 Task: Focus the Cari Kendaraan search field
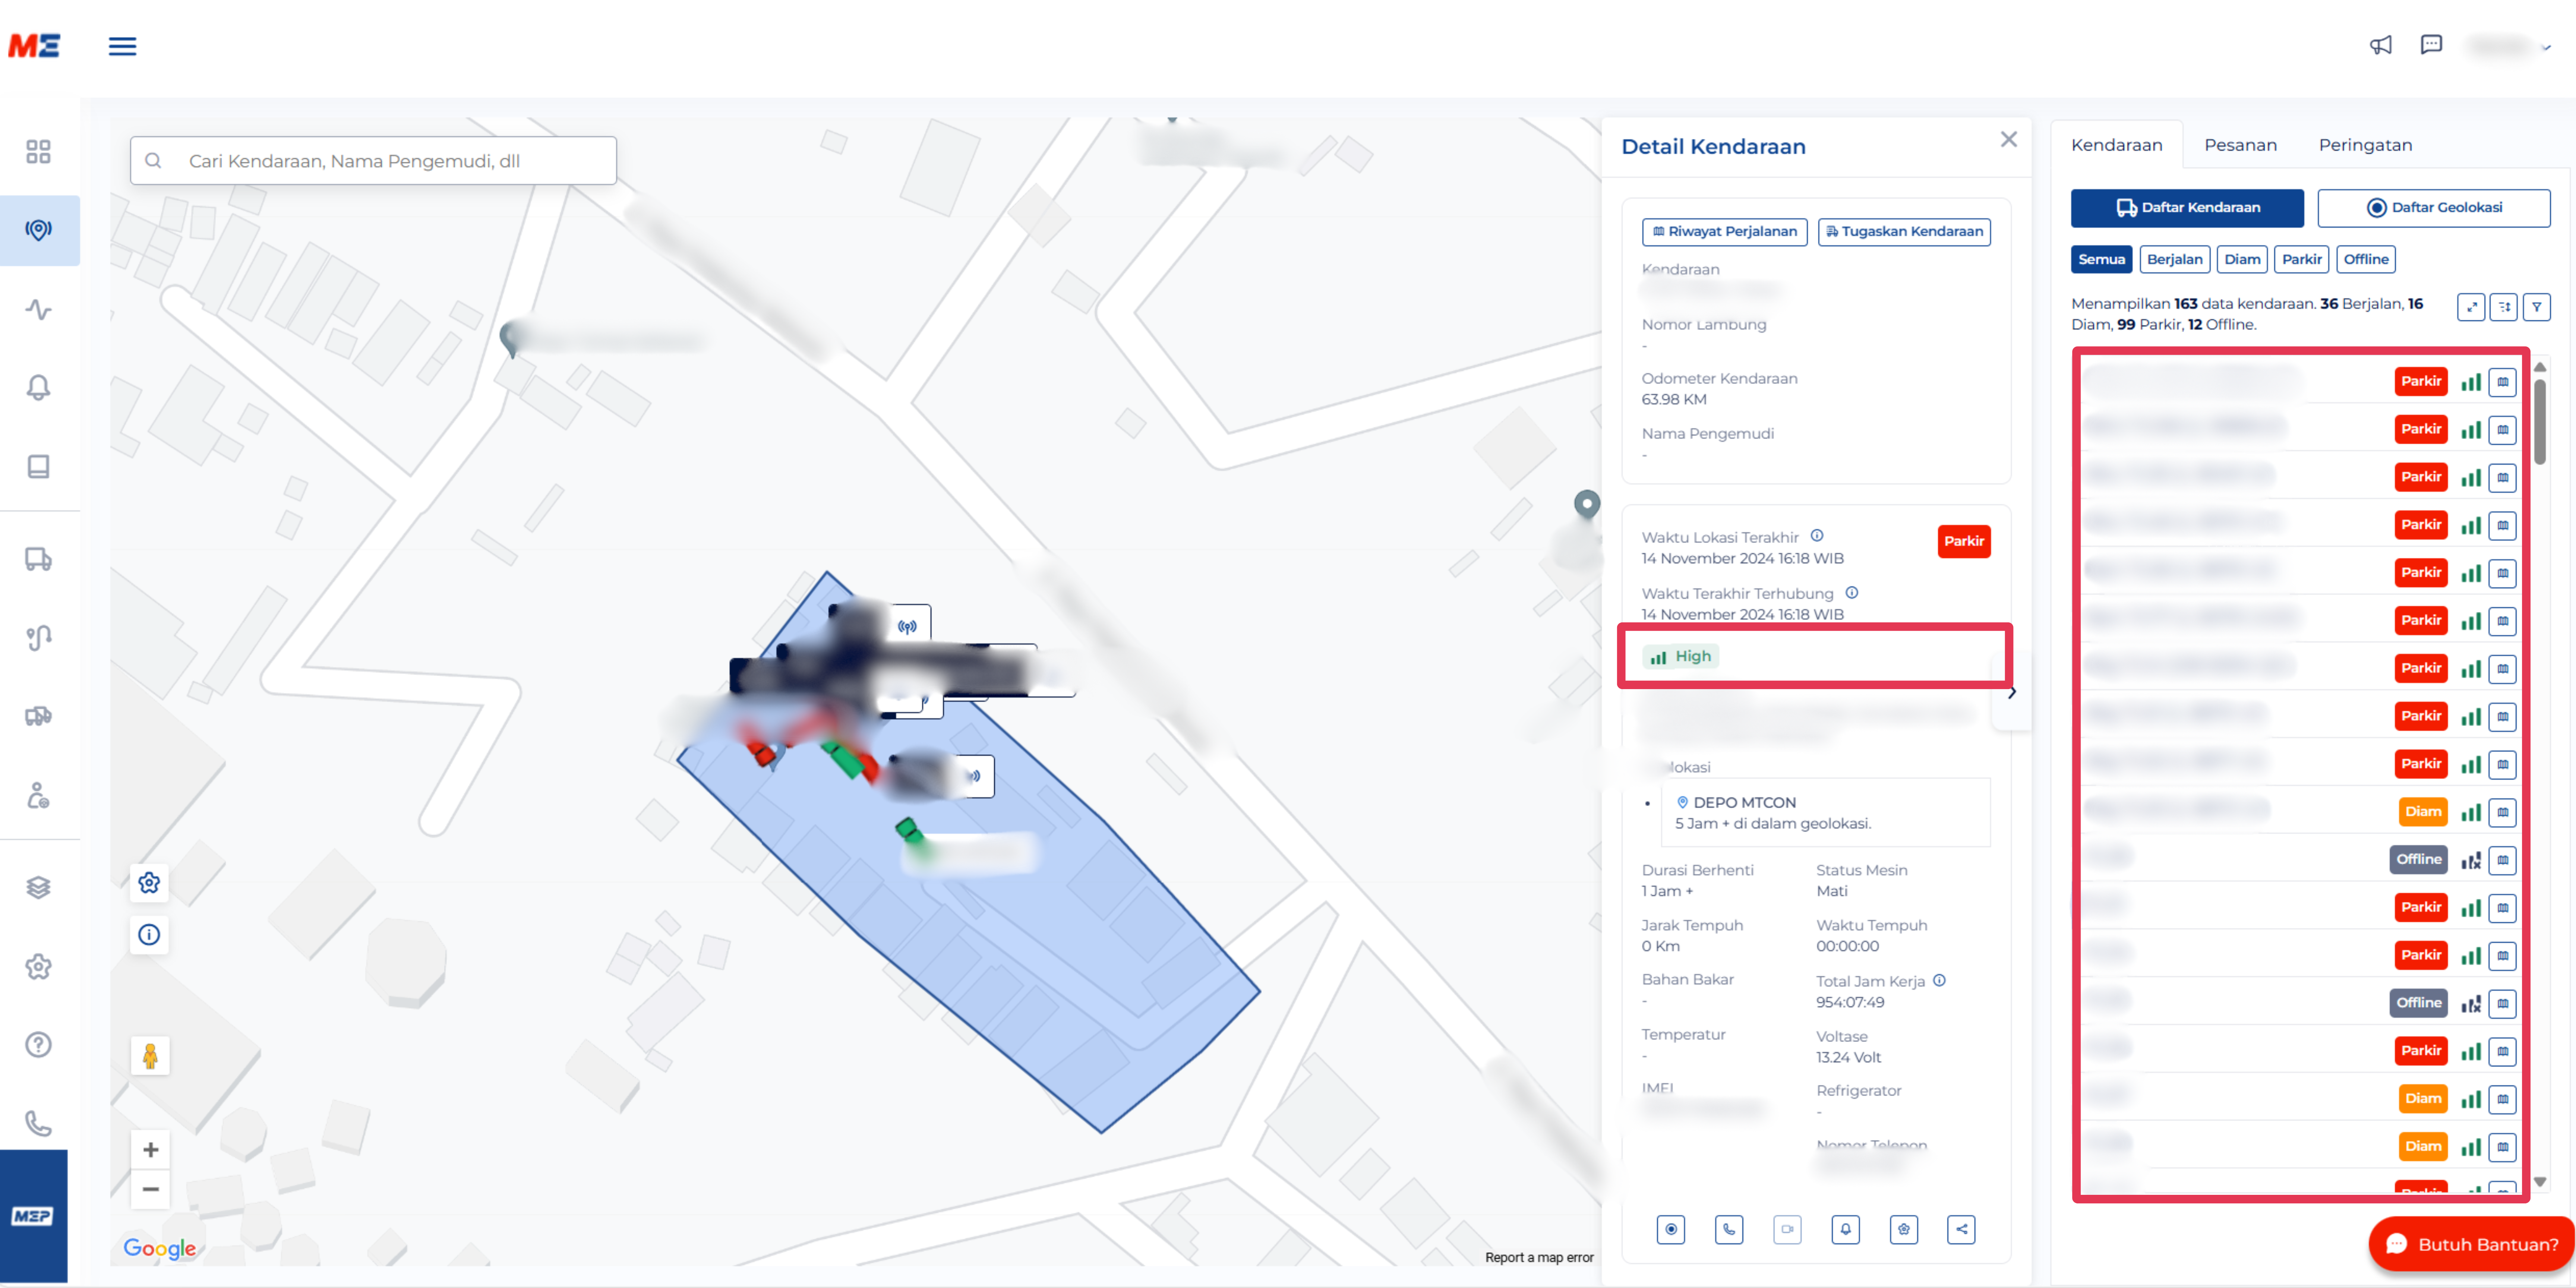click(373, 161)
